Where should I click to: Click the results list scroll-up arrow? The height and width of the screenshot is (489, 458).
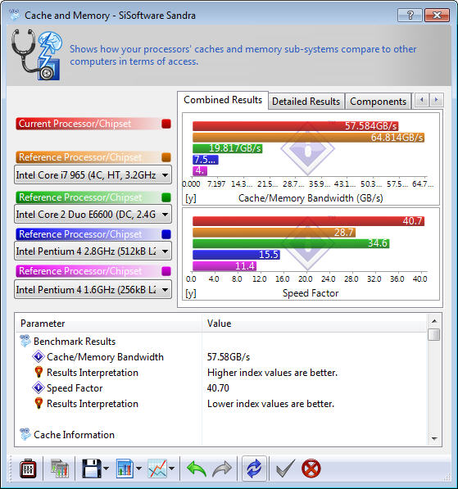(434, 321)
